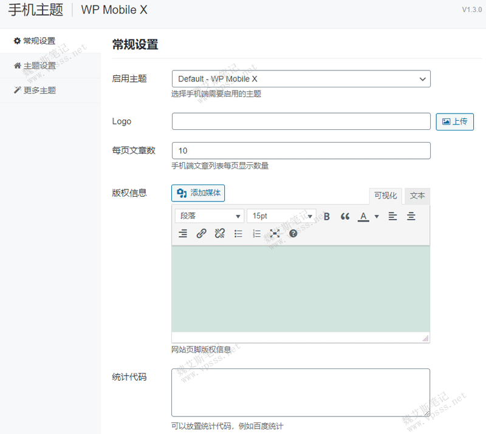Open the 15pt font size dropdown

point(281,216)
